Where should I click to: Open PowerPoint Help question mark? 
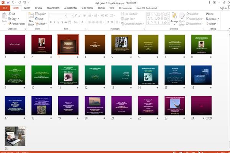tap(209, 3)
